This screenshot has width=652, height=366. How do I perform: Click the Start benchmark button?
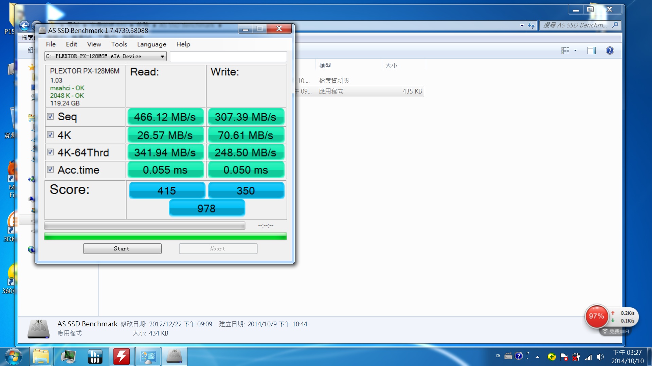[x=122, y=248]
